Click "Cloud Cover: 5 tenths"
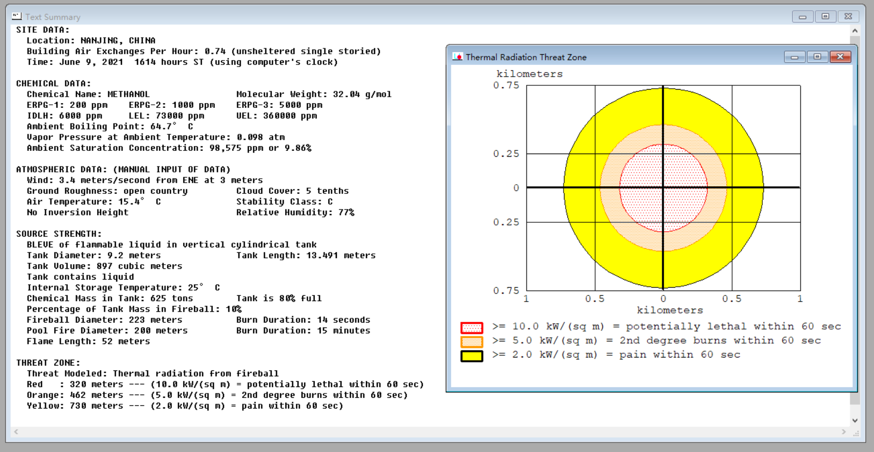874x452 pixels. point(293,191)
